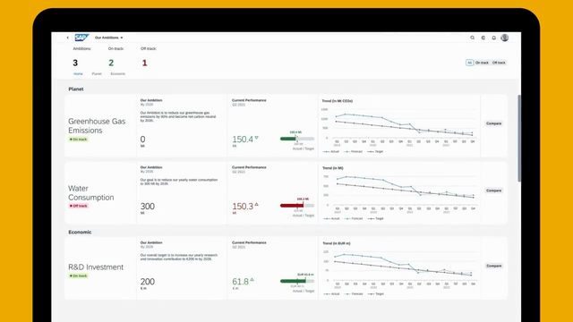Switch to the Economic tab
Screen dimensions: 573x322
pyautogui.click(x=117, y=73)
